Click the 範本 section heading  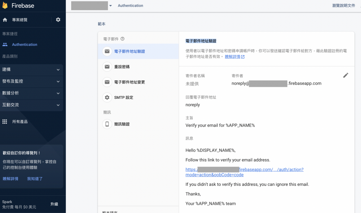[x=102, y=24]
